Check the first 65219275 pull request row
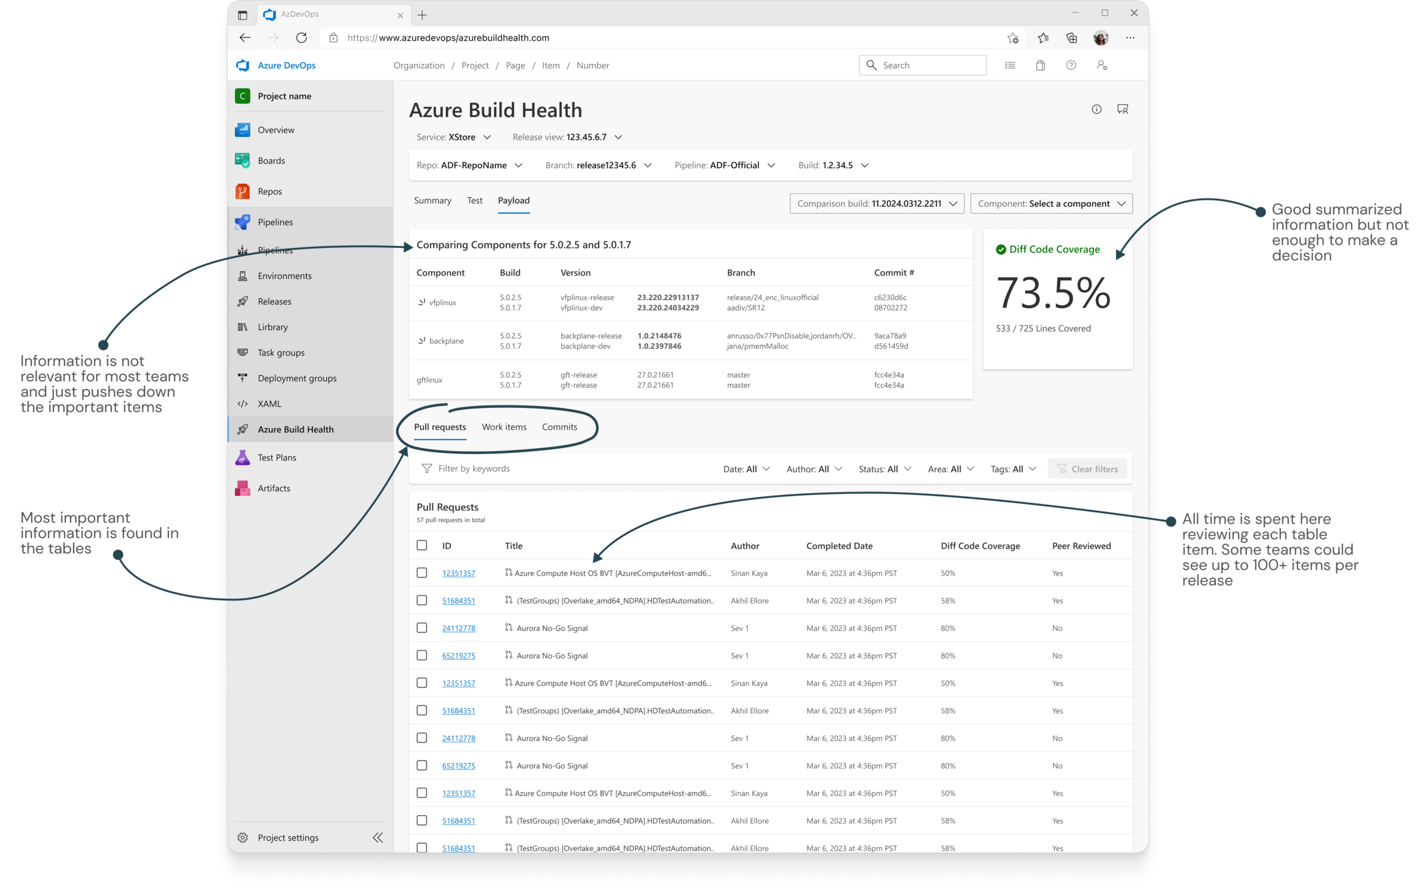 (x=422, y=655)
